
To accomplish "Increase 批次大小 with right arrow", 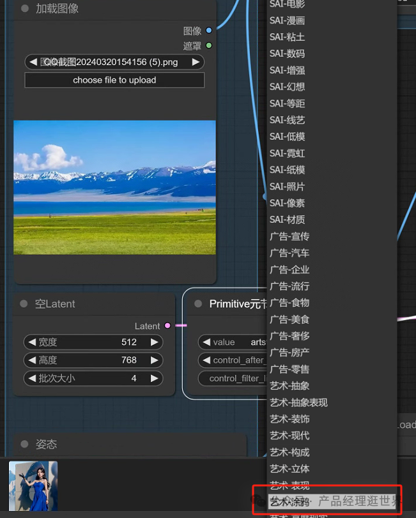I will 154,378.
